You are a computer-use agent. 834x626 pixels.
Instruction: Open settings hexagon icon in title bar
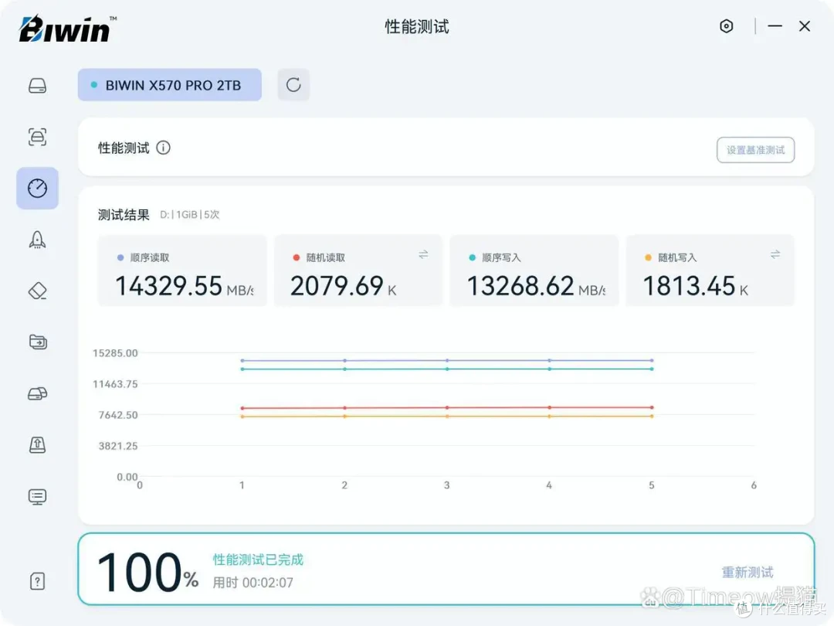tap(726, 26)
